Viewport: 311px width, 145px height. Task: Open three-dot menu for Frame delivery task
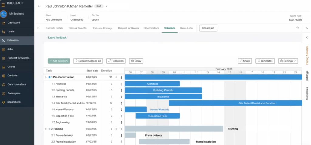pos(121,135)
